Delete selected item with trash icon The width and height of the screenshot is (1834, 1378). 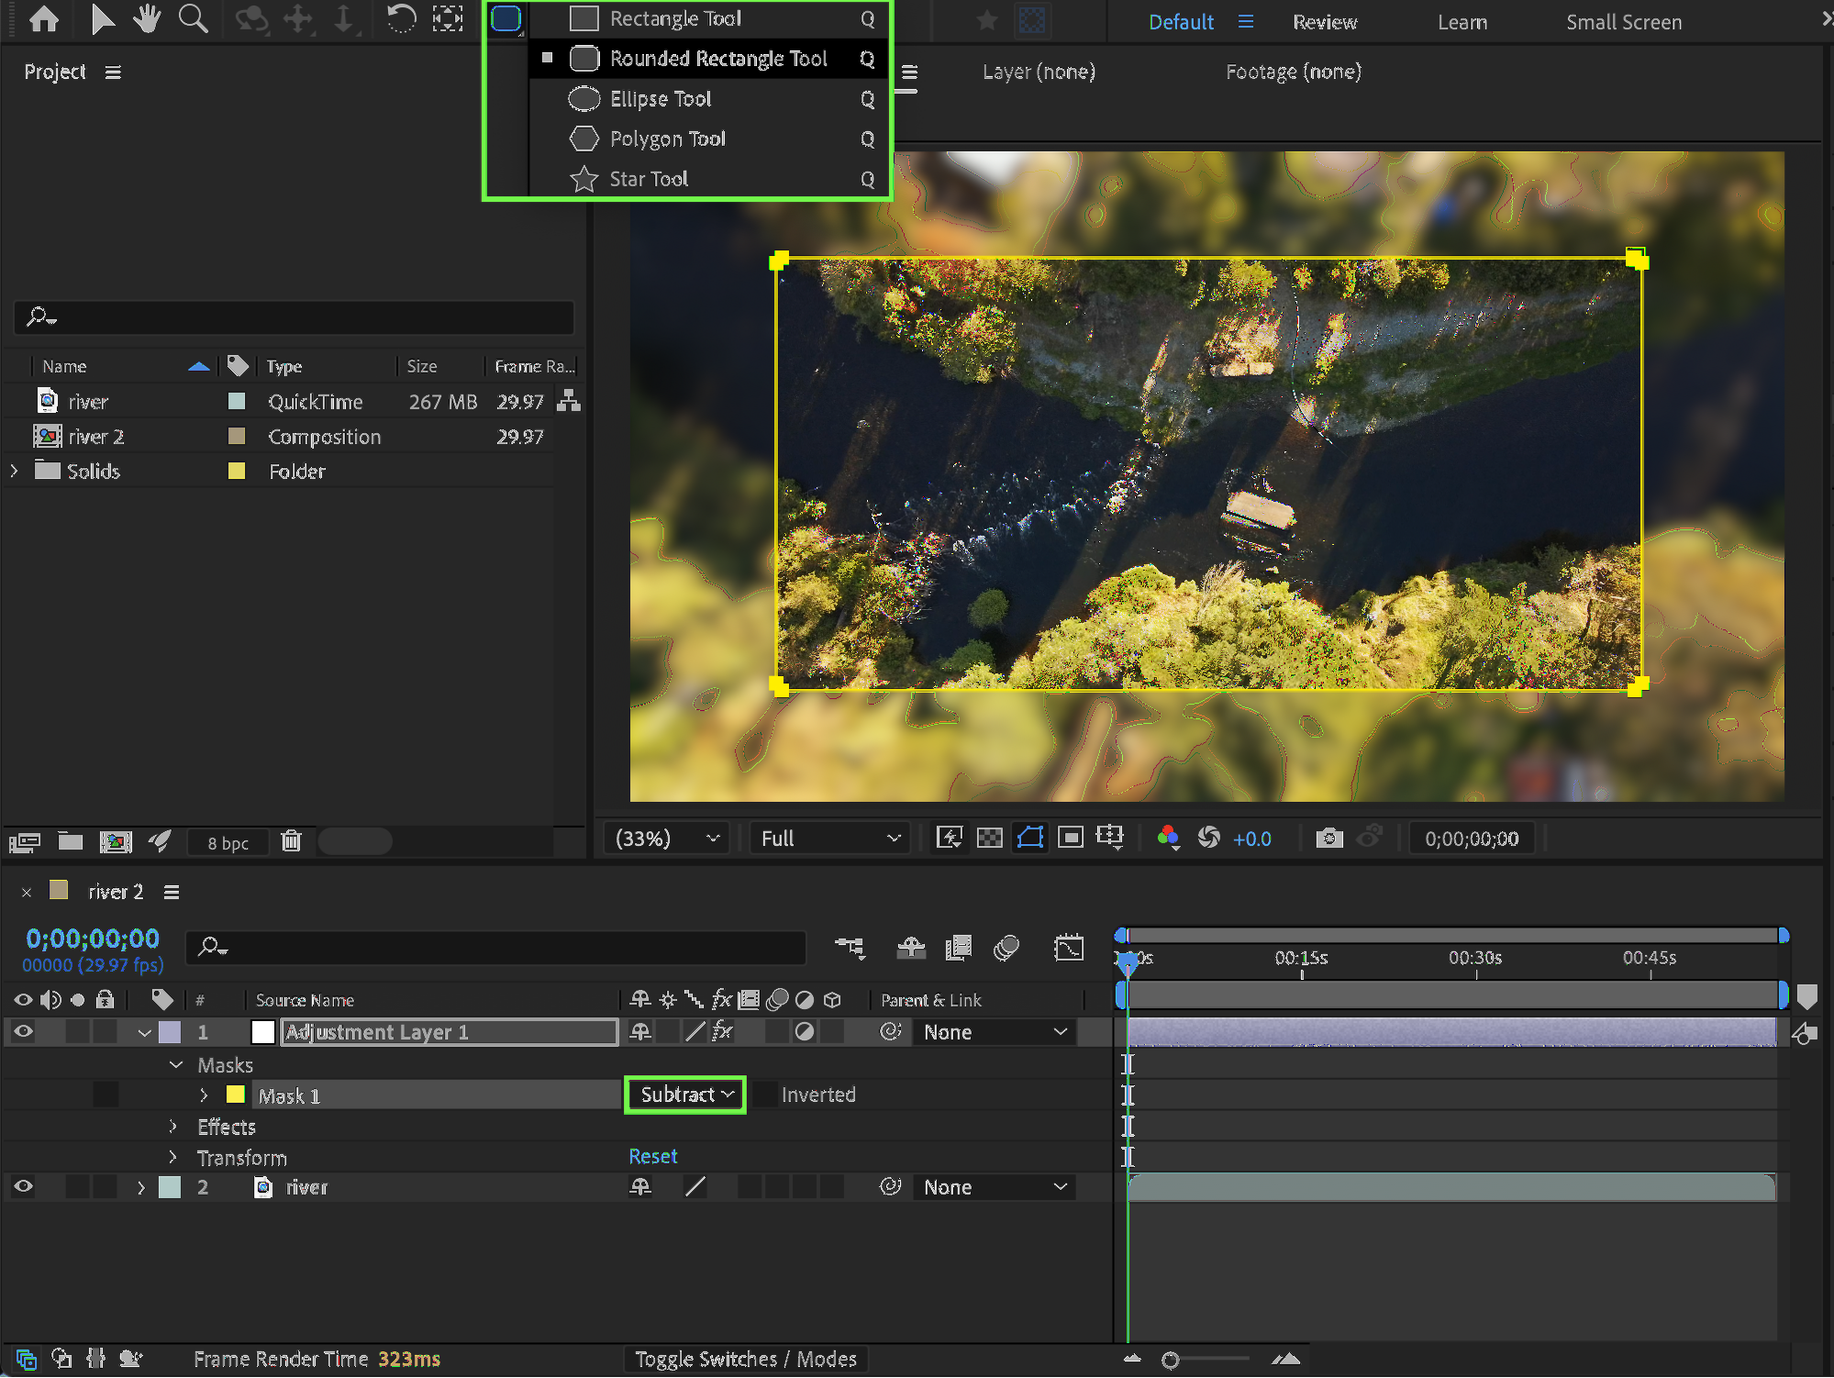point(291,841)
